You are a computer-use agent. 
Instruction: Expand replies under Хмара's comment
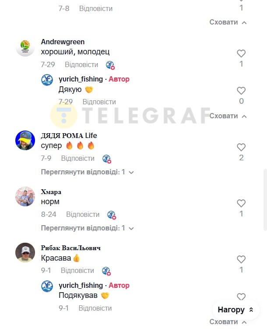[87, 228]
